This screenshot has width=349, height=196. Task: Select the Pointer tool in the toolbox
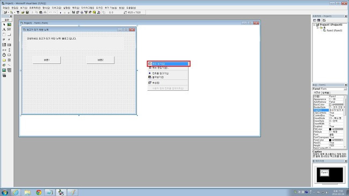click(x=4, y=25)
